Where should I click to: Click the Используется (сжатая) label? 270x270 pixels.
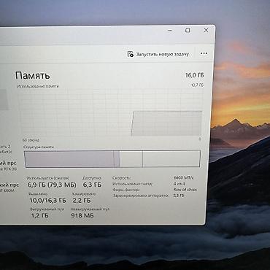[x=48, y=178]
